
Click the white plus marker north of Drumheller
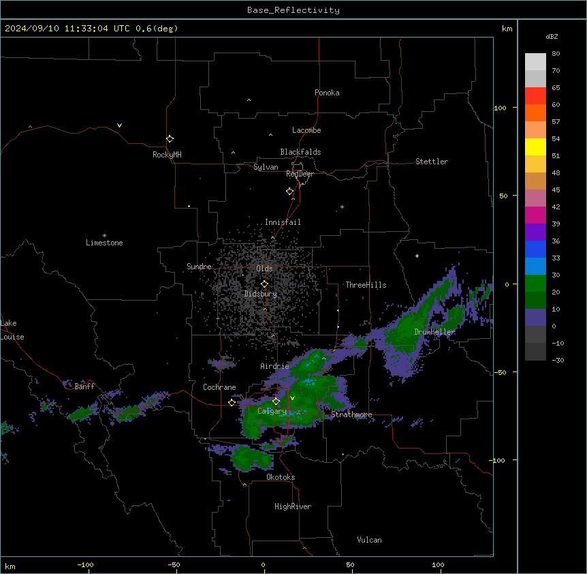pos(417,256)
